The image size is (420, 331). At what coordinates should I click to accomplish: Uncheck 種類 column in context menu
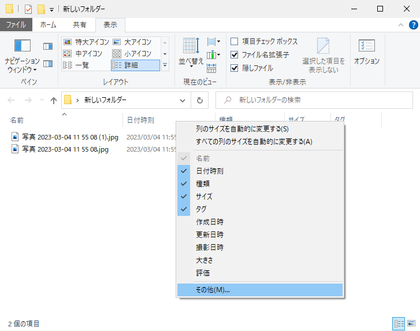(x=260, y=184)
